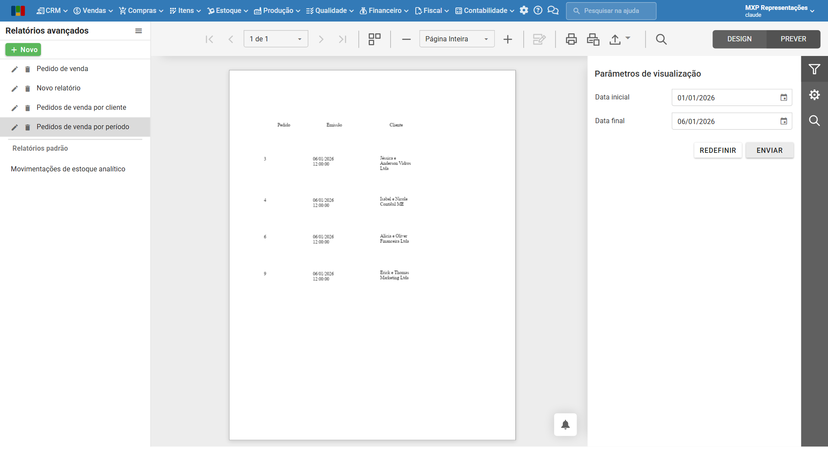Toggle multi-page thumbnail view
This screenshot has width=828, height=465.
(374, 39)
